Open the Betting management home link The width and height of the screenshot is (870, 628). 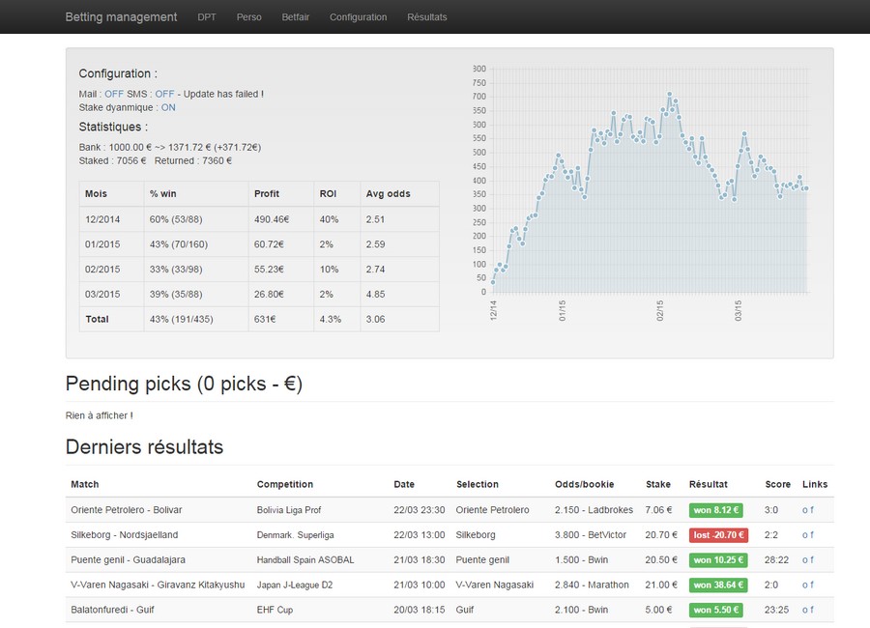tap(121, 17)
